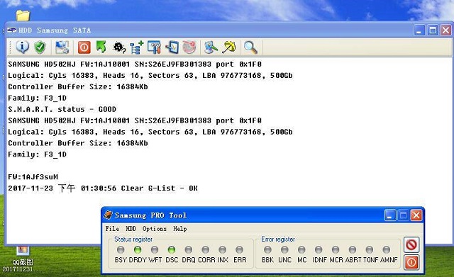Minimize the Samsung PRO Tool window
Viewport: 454px width, 277px height.
(390, 215)
